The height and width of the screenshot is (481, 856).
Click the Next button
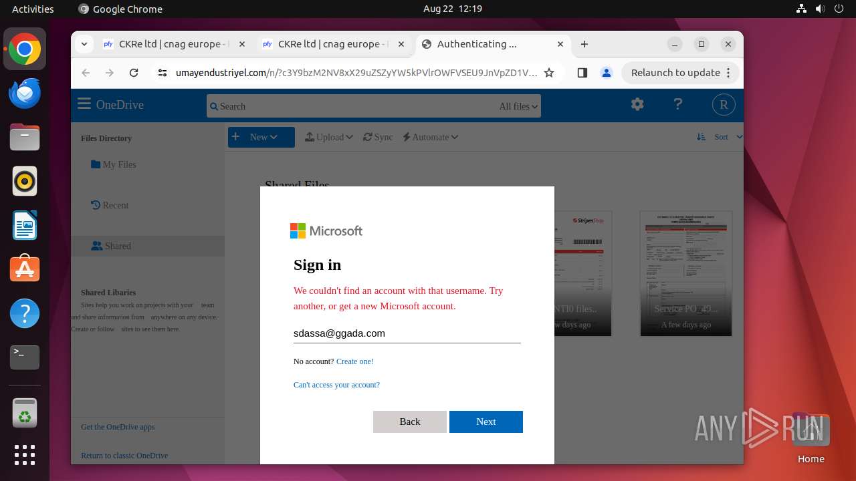click(x=486, y=422)
